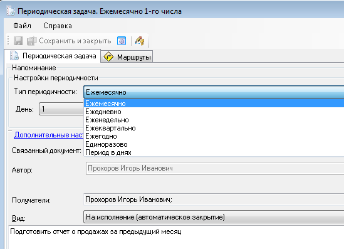
Task: Open the Файл menu
Action: point(22,26)
